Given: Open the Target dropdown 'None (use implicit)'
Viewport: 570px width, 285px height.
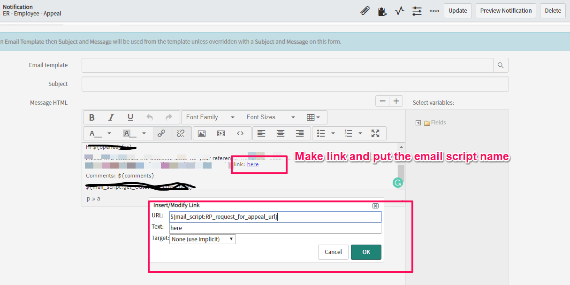Looking at the screenshot, I should (203, 239).
